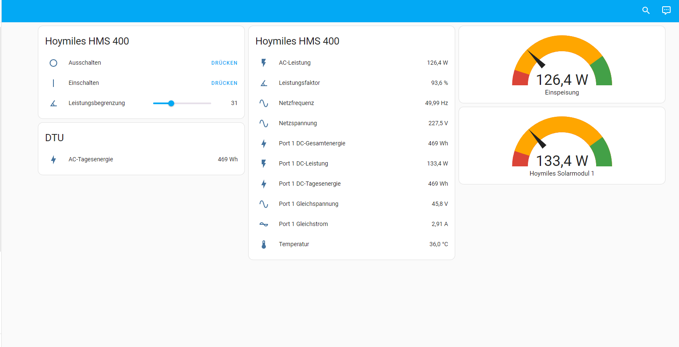Viewport: 679px width, 347px height.
Task: Click the 2,91 A value
Action: point(440,224)
